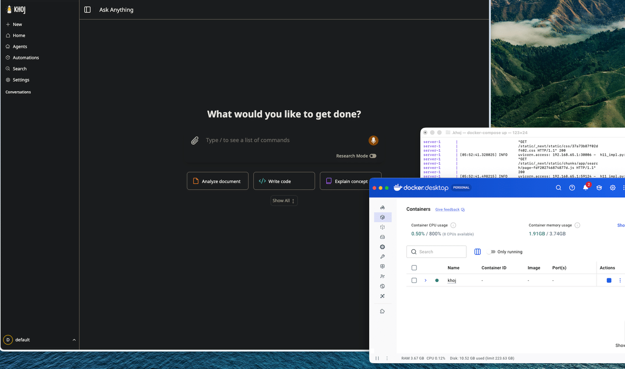The width and height of the screenshot is (625, 369).
Task: Expand the khoj container row chevron
Action: coord(425,280)
